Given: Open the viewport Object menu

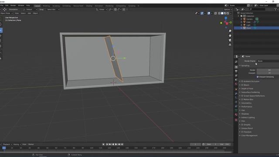Looking at the screenshot, I should [35, 13].
